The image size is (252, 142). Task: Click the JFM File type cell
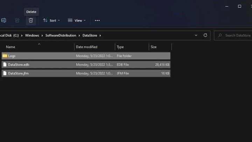point(123,73)
